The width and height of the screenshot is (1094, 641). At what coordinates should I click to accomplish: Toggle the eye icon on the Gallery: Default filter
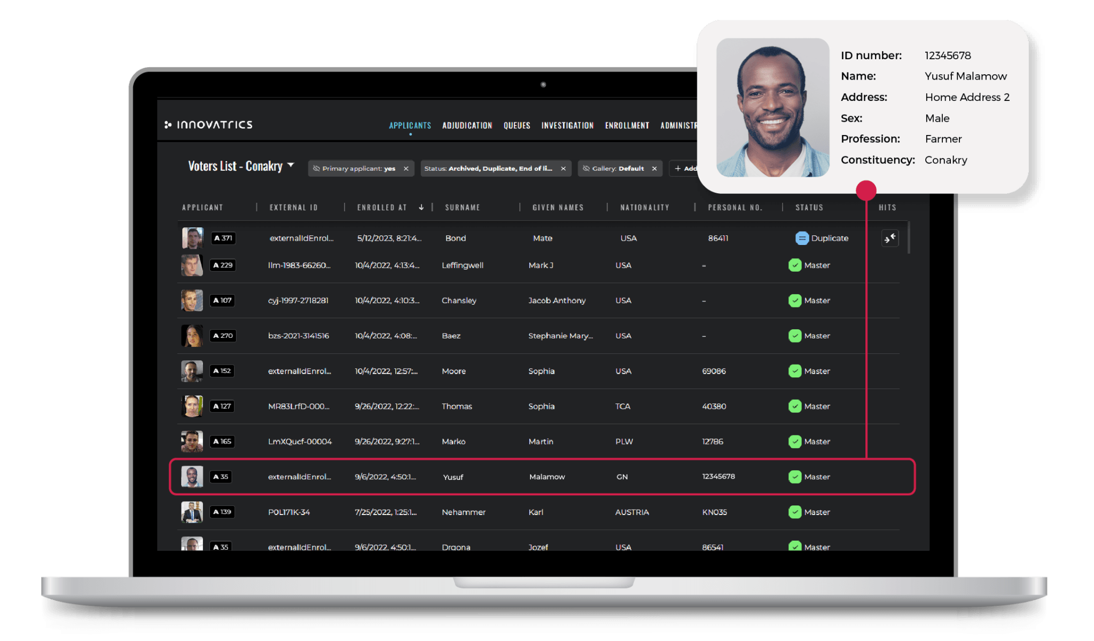586,168
